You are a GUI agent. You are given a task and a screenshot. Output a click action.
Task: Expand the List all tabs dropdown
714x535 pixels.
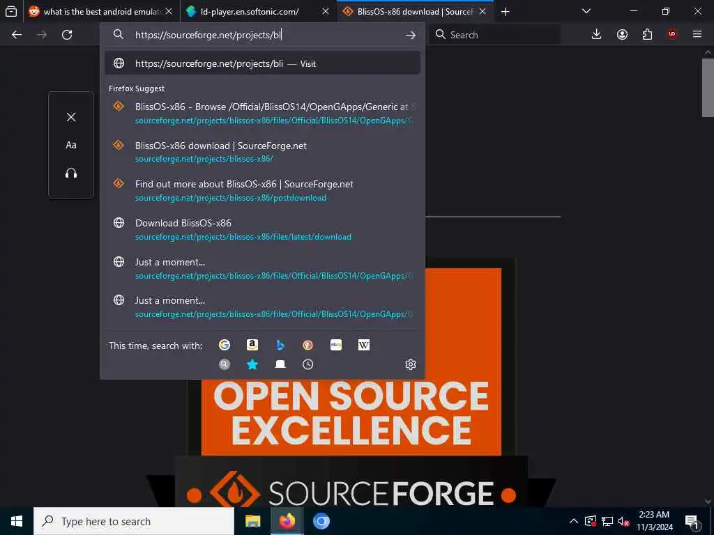[586, 11]
